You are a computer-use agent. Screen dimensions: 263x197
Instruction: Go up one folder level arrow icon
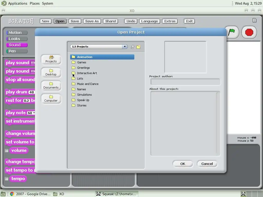(x=133, y=47)
